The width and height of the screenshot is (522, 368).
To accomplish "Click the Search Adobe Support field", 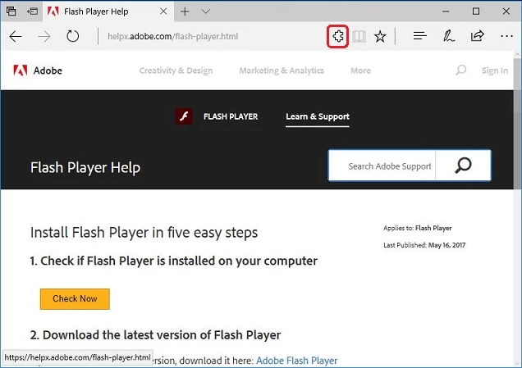I will coord(382,166).
